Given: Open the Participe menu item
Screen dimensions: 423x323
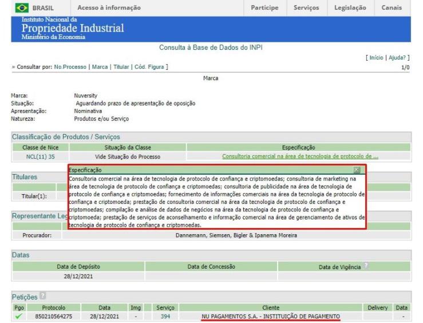Looking at the screenshot, I should [x=264, y=7].
